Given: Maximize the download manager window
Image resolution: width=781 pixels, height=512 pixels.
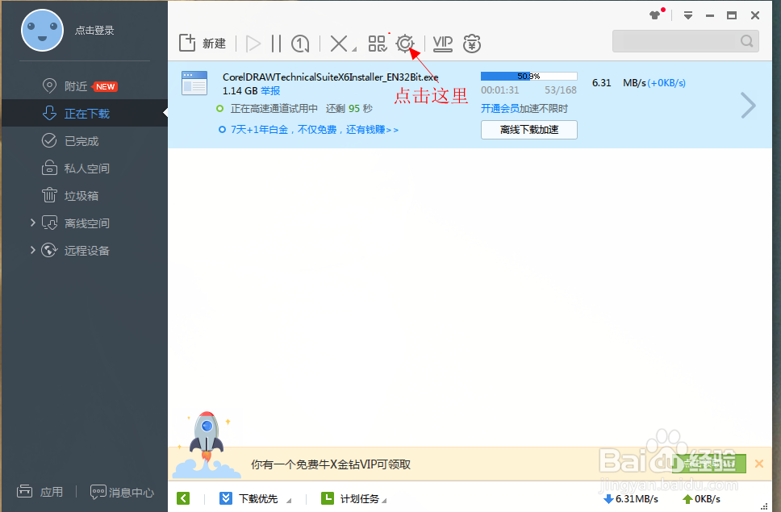Looking at the screenshot, I should click(732, 15).
